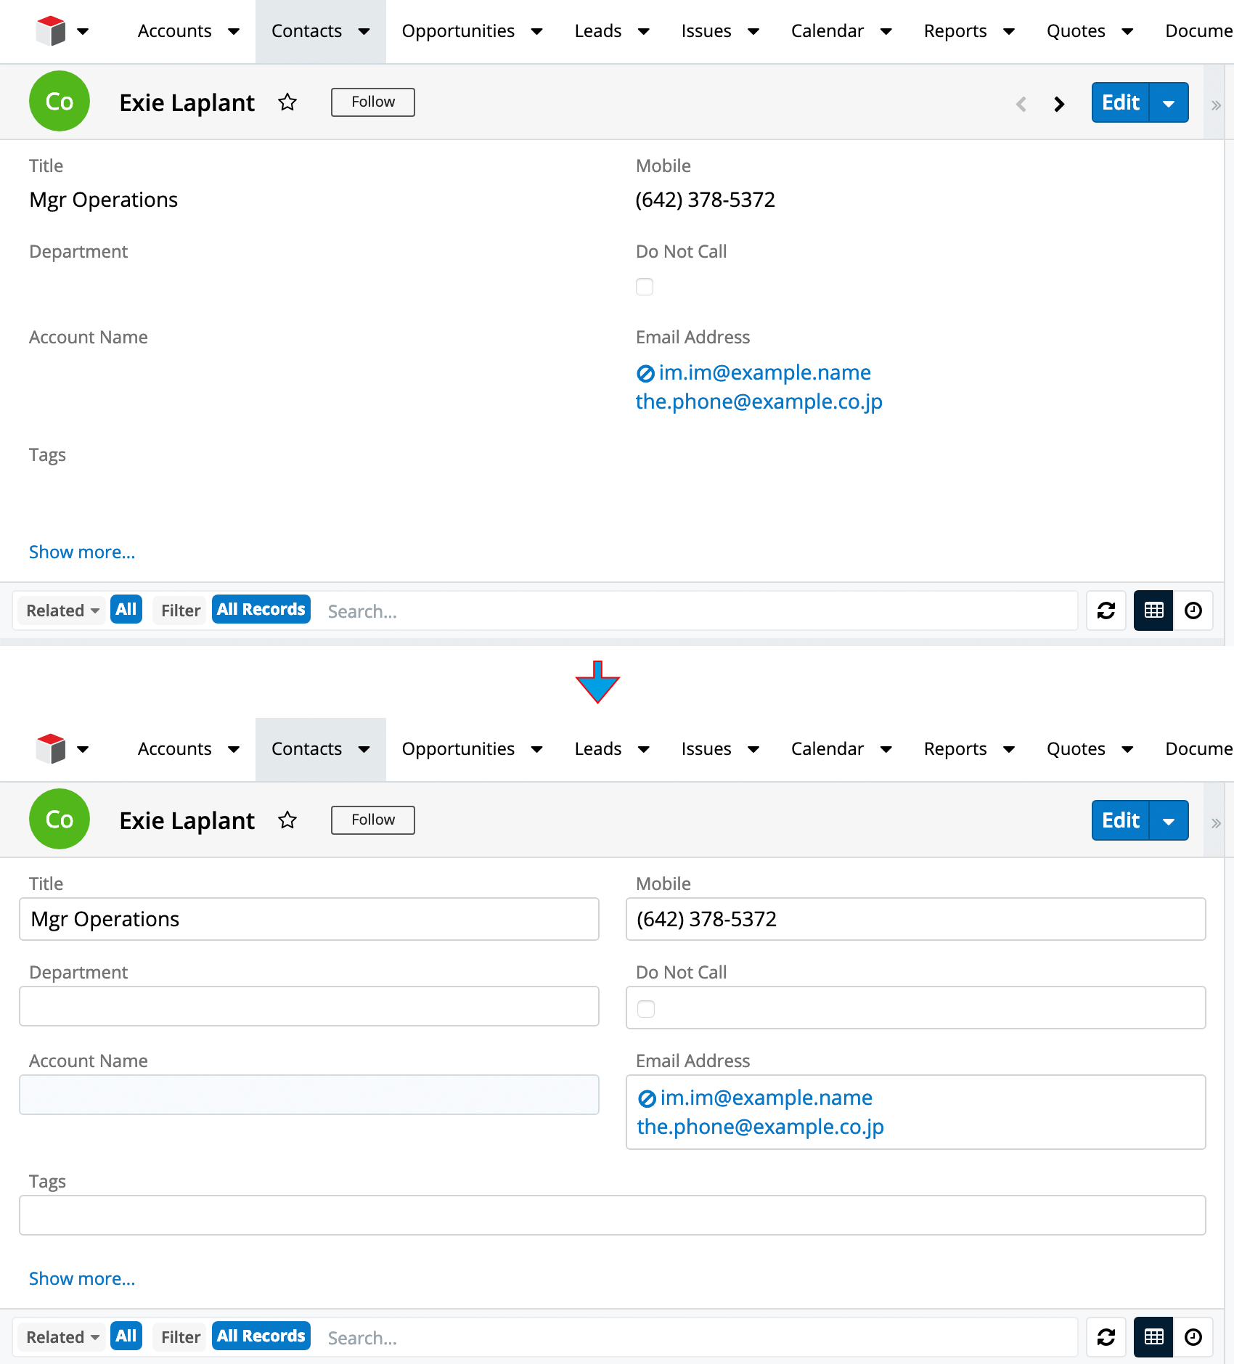Open Reports tab in top navbar
The image size is (1234, 1364).
tap(955, 31)
